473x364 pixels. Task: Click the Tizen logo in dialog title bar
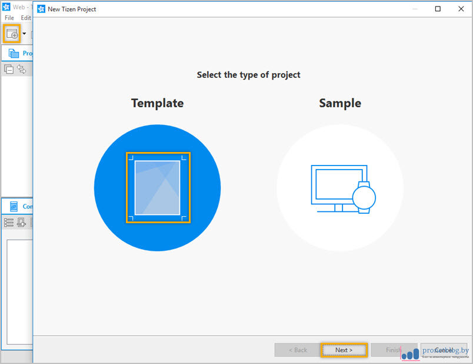pyautogui.click(x=41, y=9)
